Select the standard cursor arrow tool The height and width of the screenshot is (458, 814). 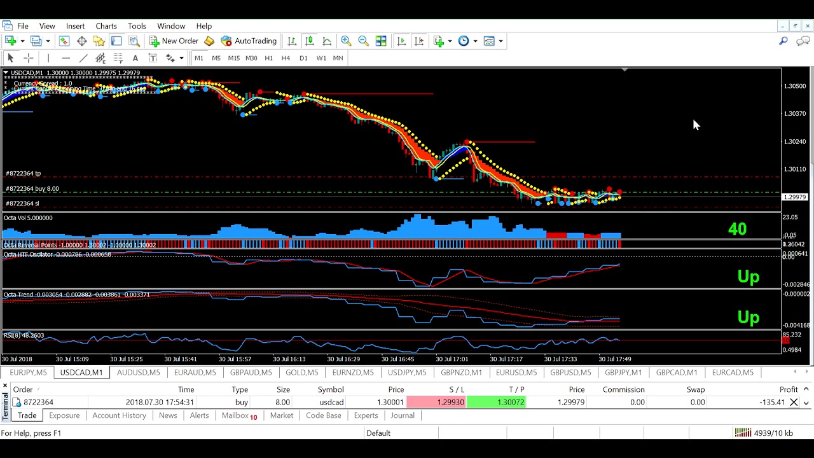tap(10, 58)
